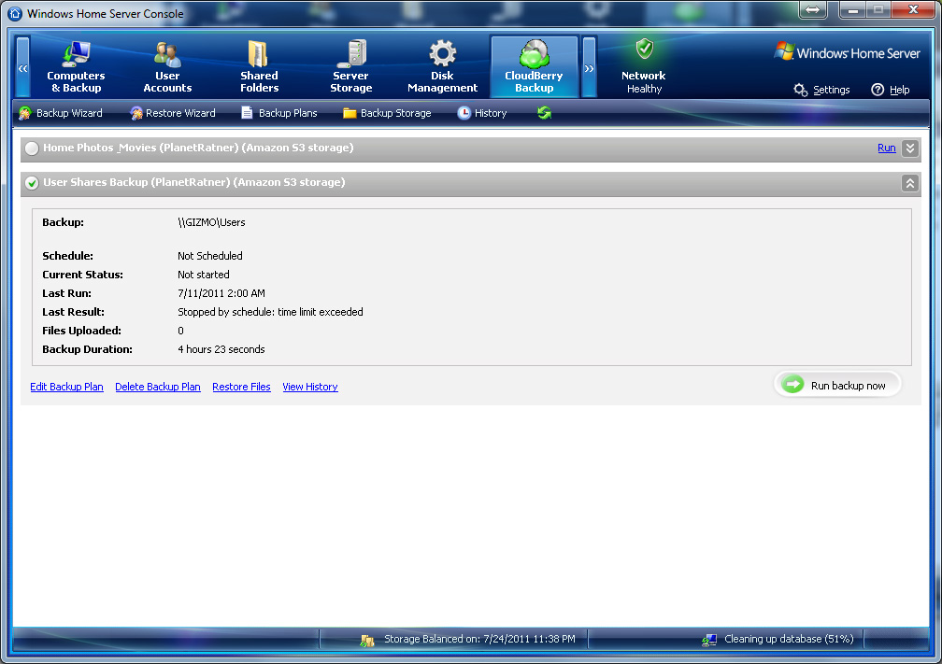Image resolution: width=942 pixels, height=664 pixels.
Task: Open Backup Plans list
Action: click(278, 113)
